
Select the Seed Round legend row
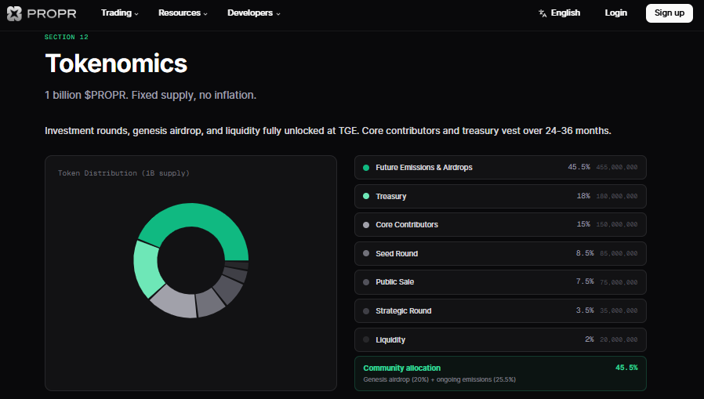click(x=500, y=253)
